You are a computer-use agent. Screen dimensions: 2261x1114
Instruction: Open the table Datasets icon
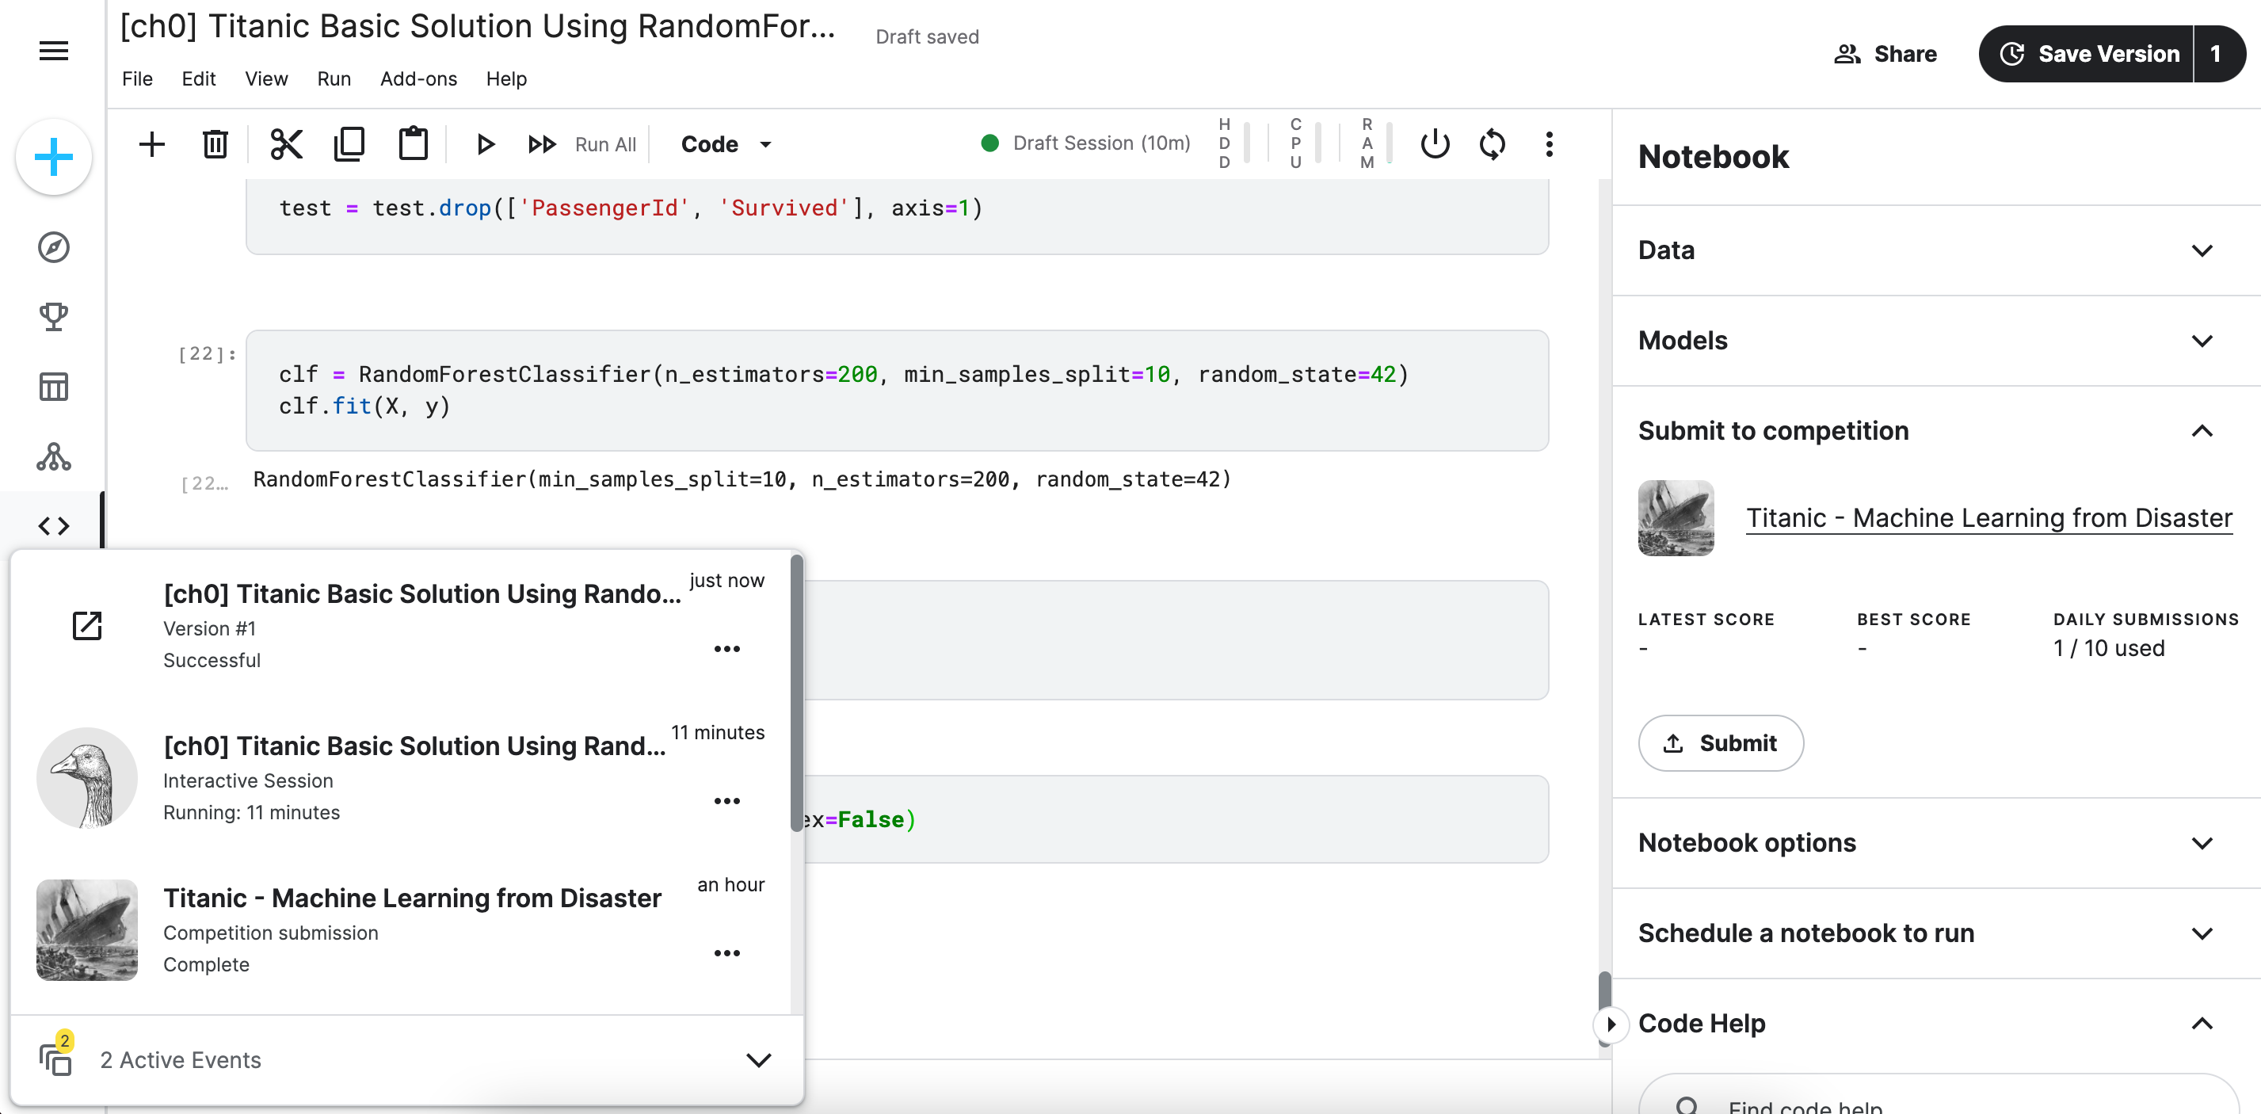click(x=54, y=387)
